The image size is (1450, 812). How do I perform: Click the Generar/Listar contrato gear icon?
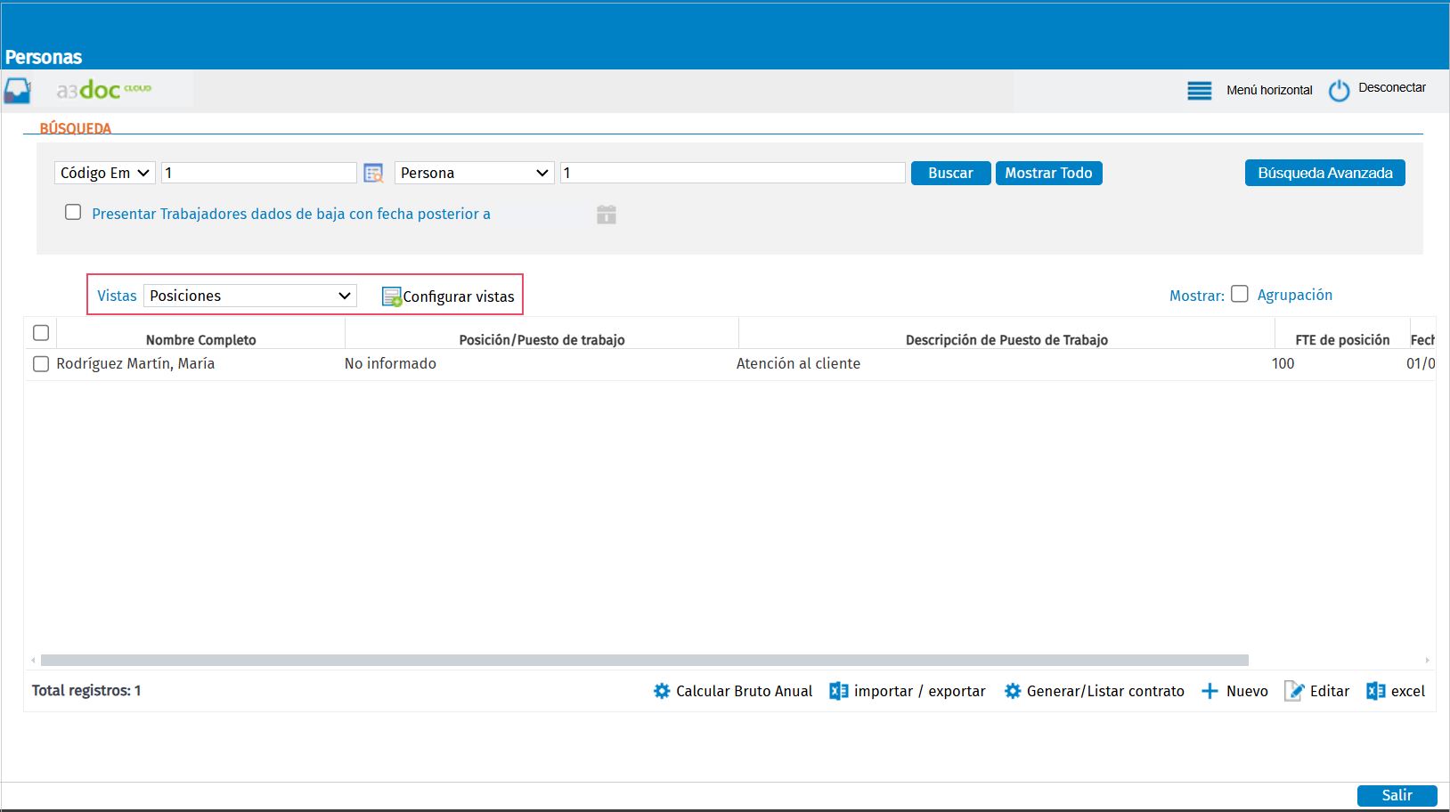[x=1013, y=691]
